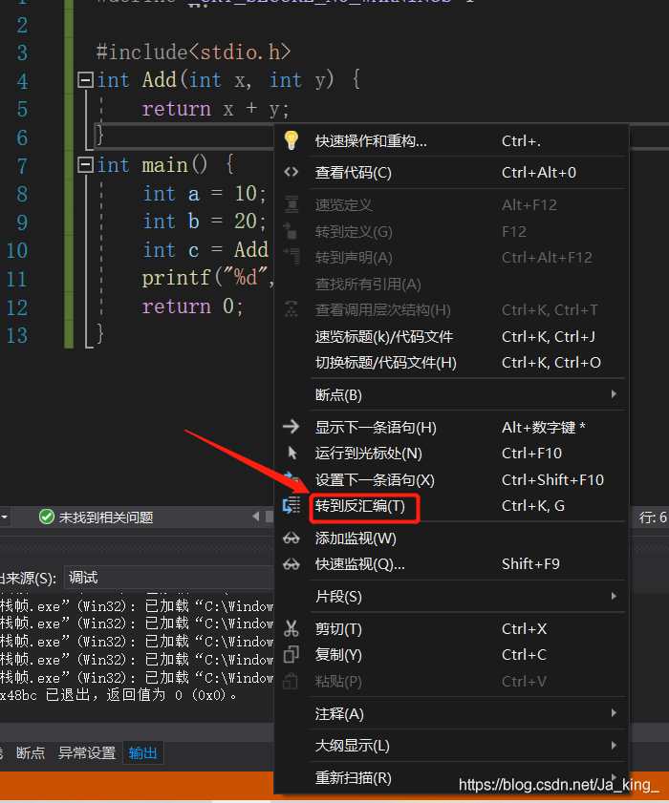Choose 添加监视(W) menu item
The height and width of the screenshot is (803, 669).
click(451, 539)
